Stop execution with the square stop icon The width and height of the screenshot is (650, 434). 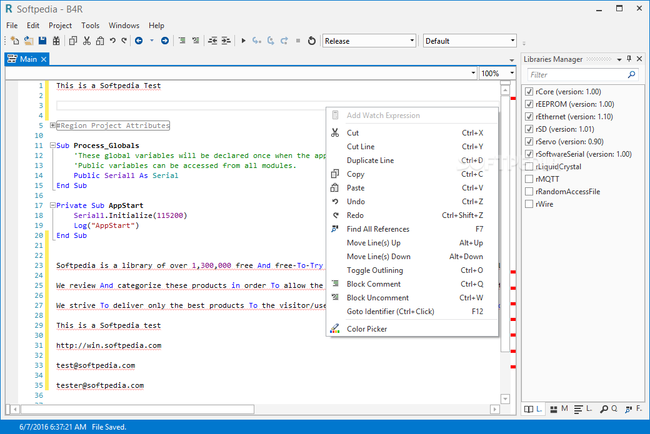click(298, 41)
